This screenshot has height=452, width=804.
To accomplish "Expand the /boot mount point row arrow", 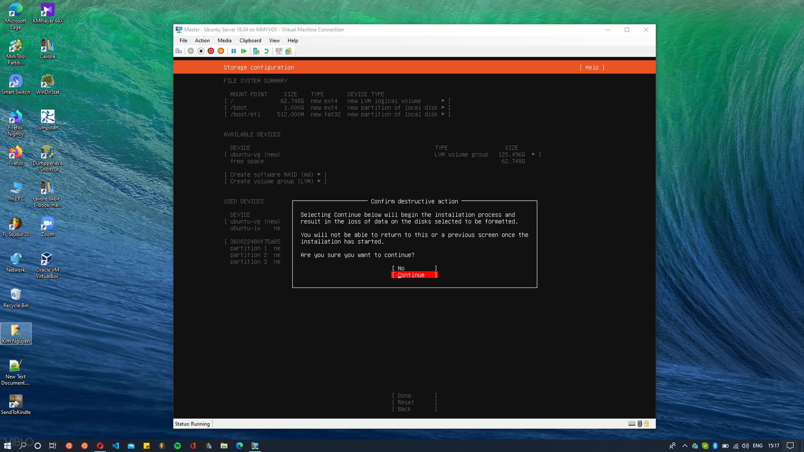I will tap(443, 108).
